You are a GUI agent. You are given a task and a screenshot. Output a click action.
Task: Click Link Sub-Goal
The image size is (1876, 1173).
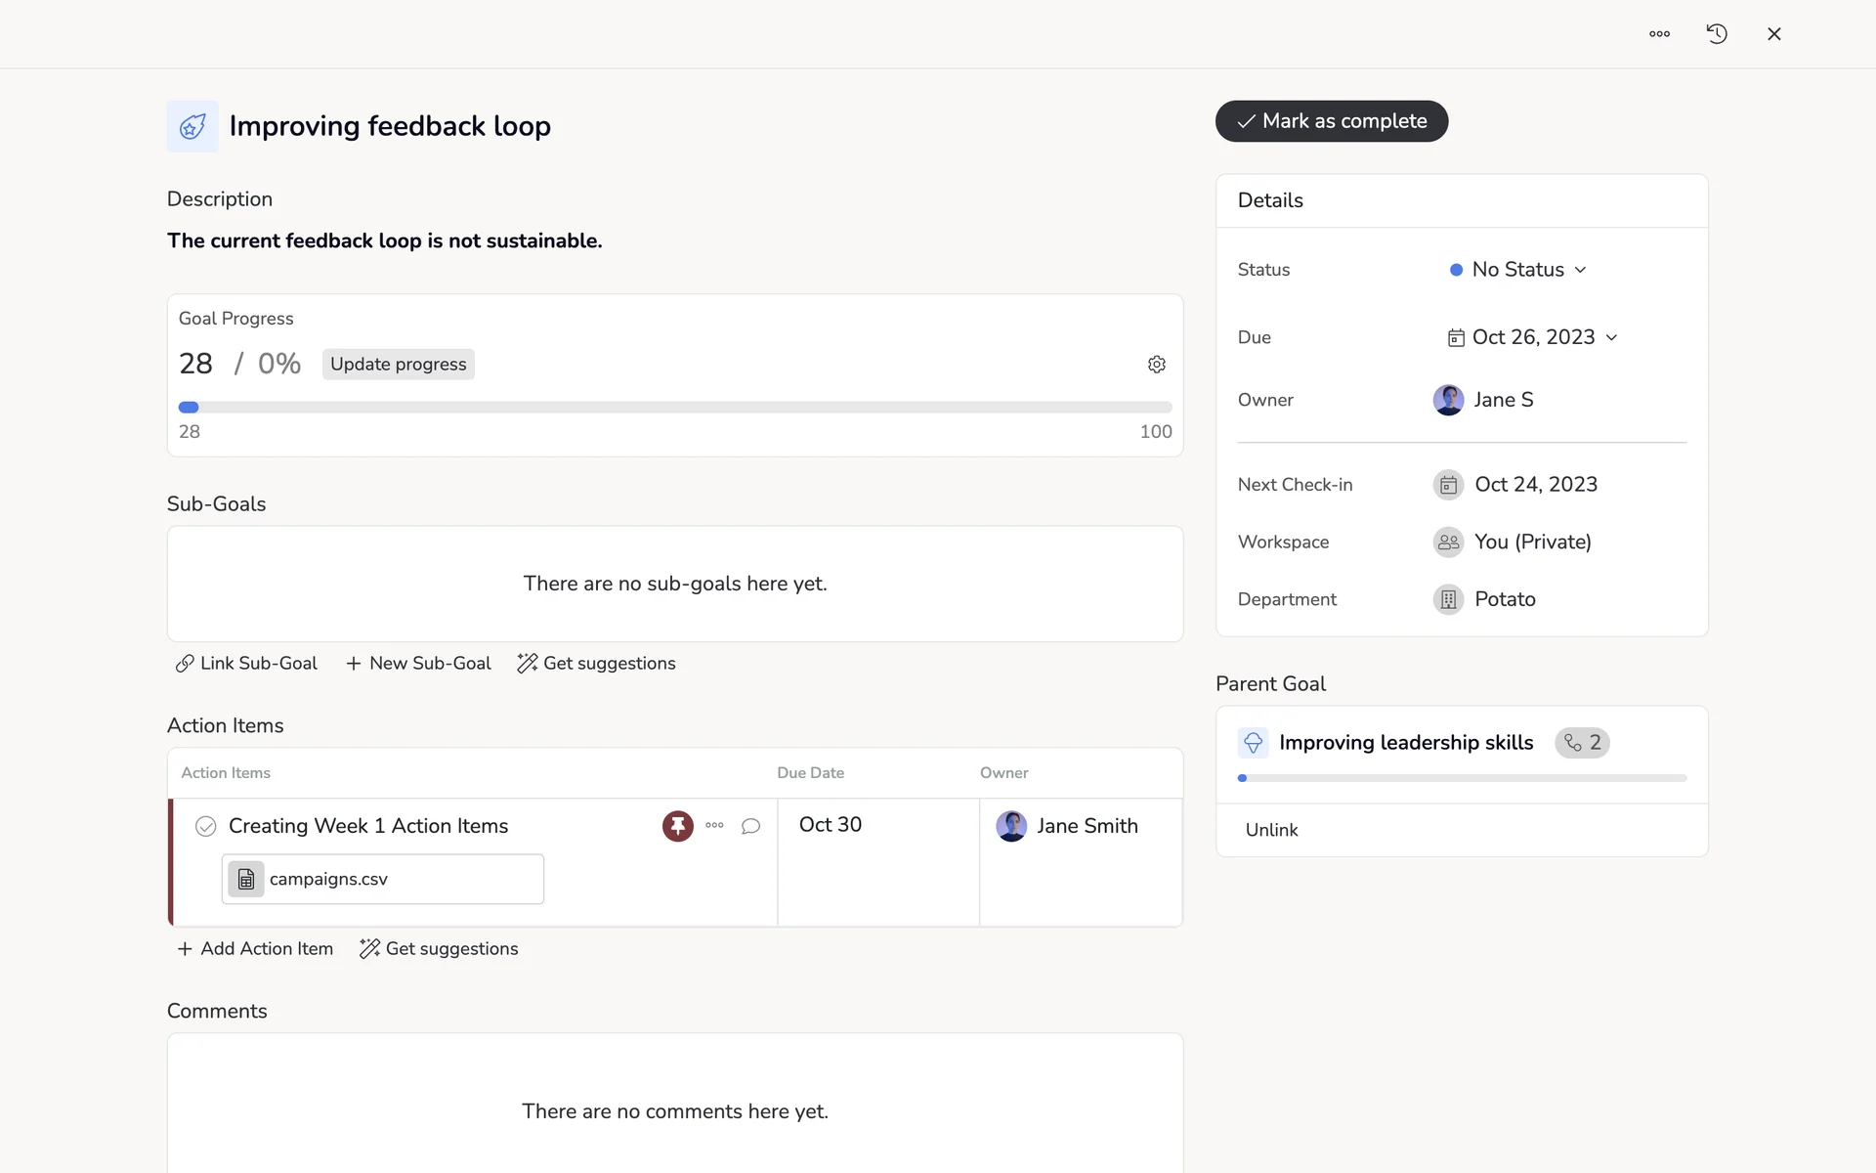(246, 664)
